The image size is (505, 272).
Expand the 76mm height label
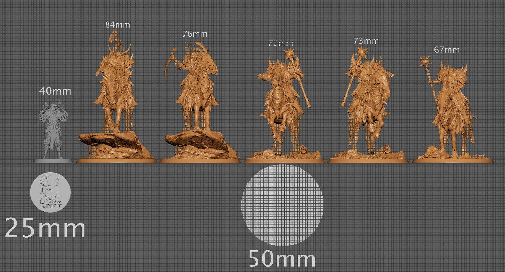195,34
